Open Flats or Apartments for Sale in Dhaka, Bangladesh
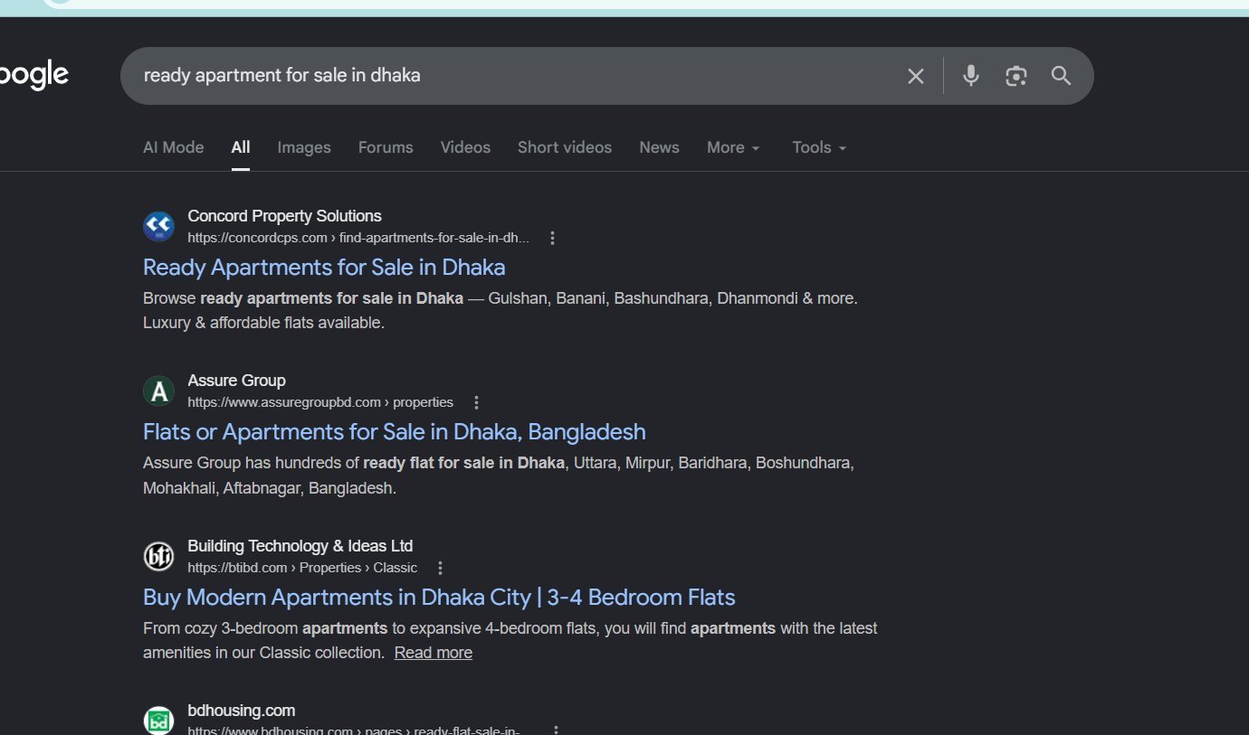The width and height of the screenshot is (1249, 735). [395, 432]
